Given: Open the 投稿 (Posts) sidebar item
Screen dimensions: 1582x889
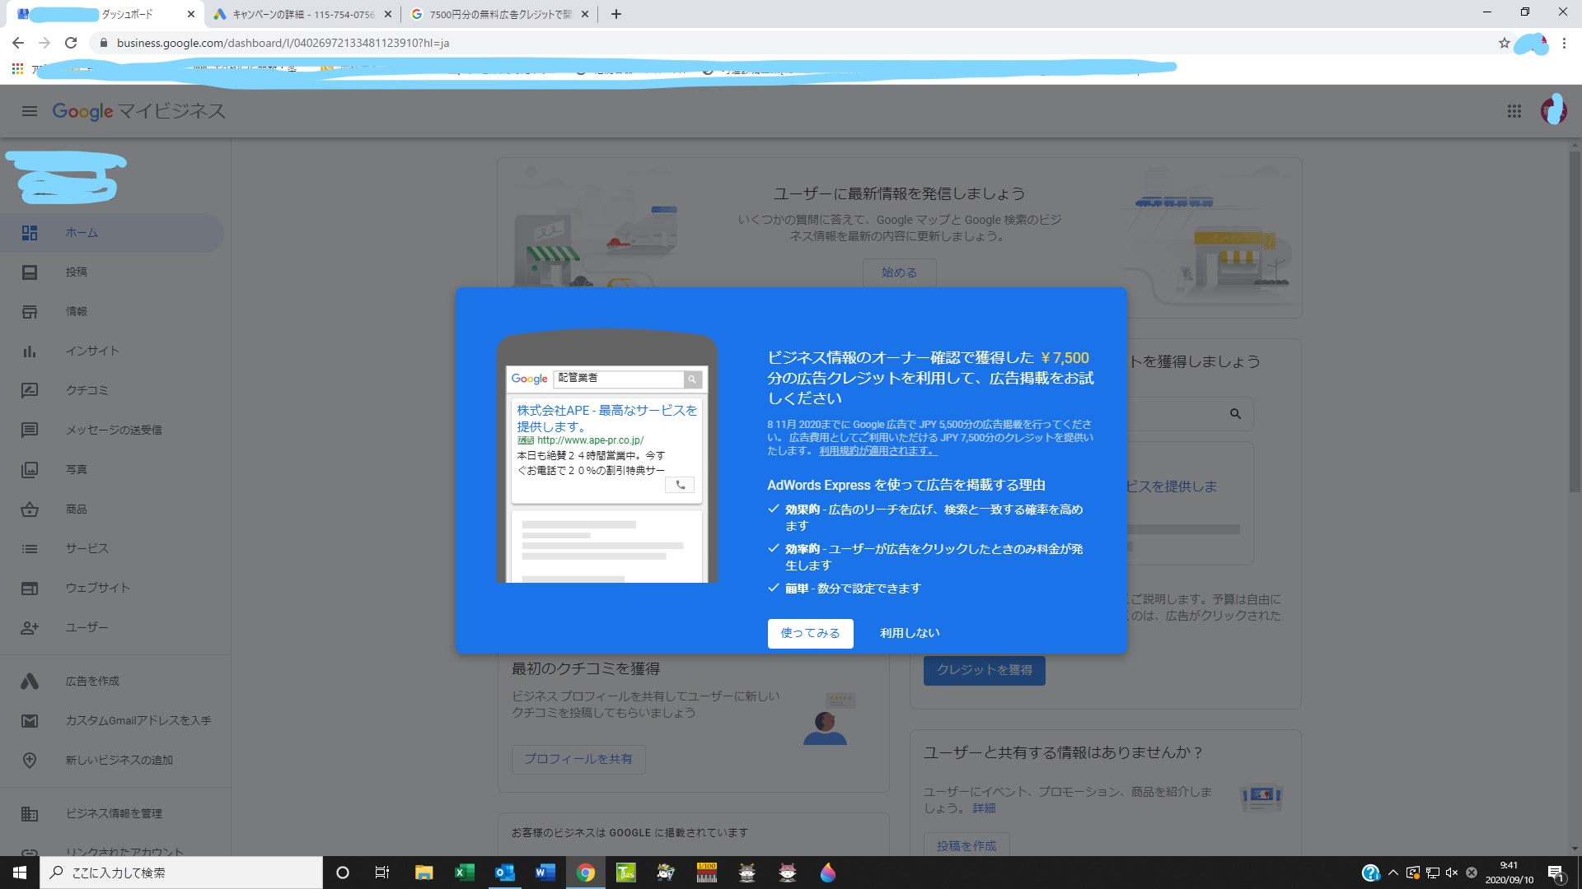Looking at the screenshot, I should pos(77,272).
